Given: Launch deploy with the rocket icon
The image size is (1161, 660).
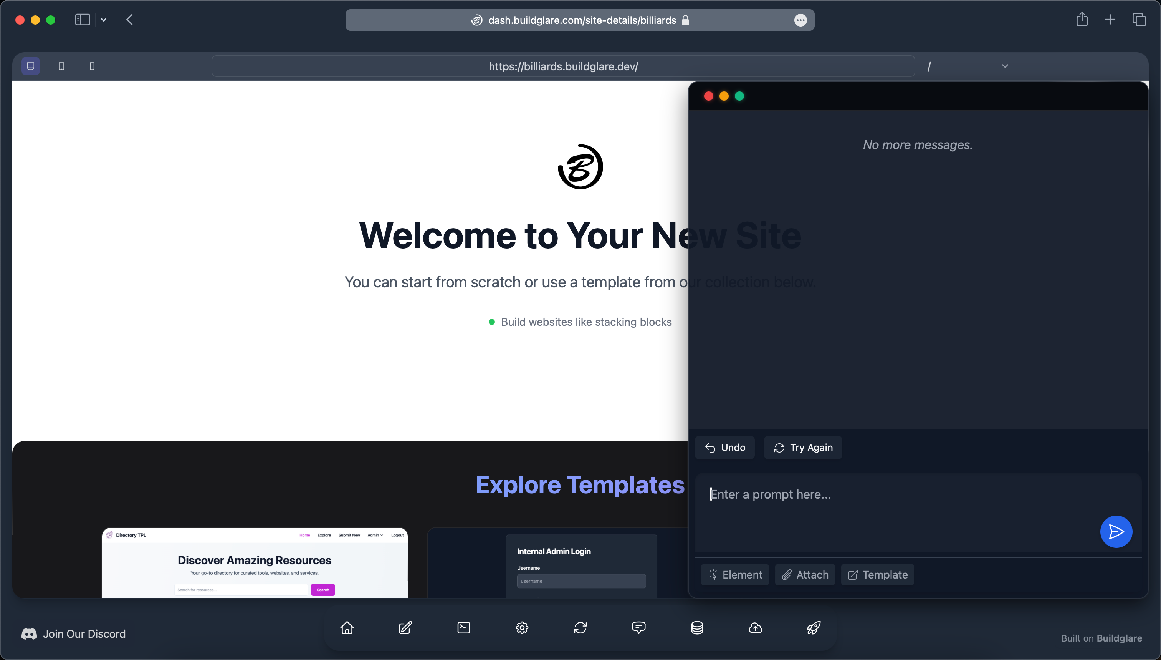Looking at the screenshot, I should 813,628.
